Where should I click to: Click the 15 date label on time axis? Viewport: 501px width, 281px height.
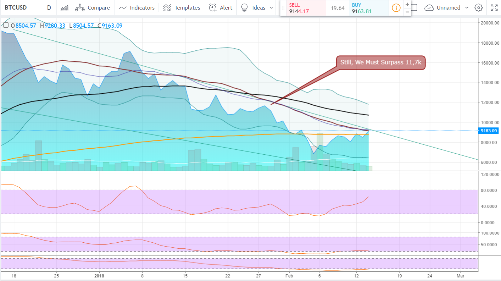[x=185, y=275]
